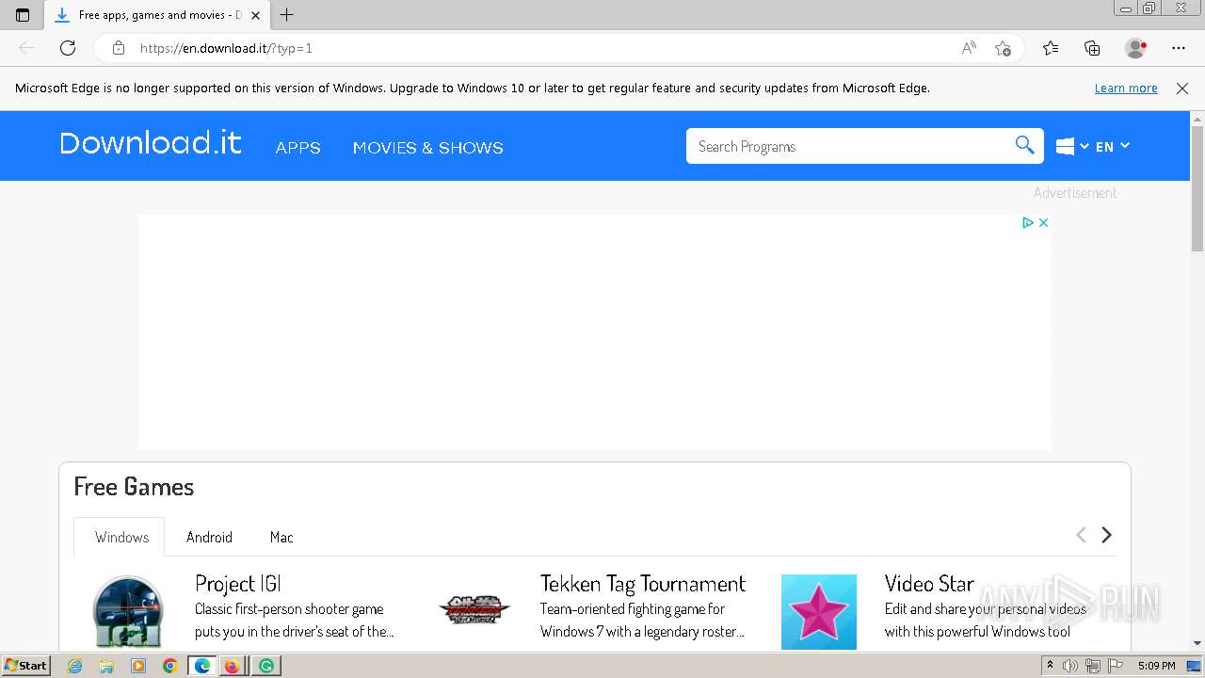Click the address bar URL
Viewport: 1205px width, 678px height.
point(226,48)
